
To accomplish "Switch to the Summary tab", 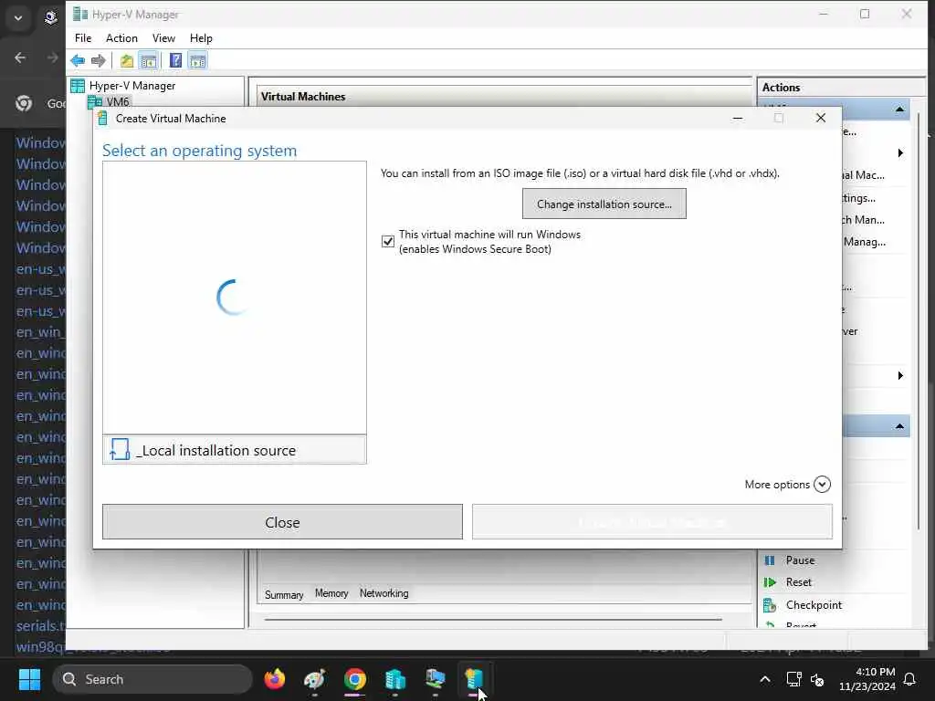I will pyautogui.click(x=284, y=594).
